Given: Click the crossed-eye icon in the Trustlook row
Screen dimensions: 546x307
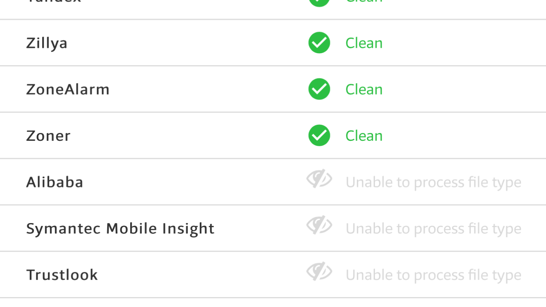Looking at the screenshot, I should 319,271.
